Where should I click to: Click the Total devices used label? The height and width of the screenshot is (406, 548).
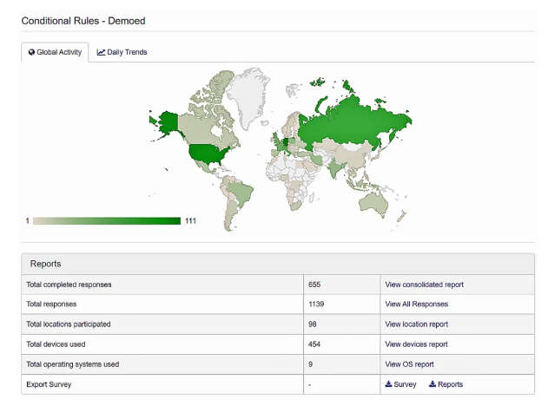click(56, 344)
